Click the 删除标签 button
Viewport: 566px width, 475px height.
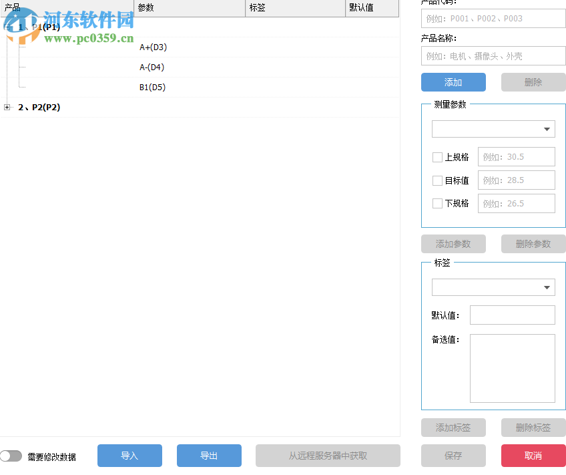pos(533,428)
